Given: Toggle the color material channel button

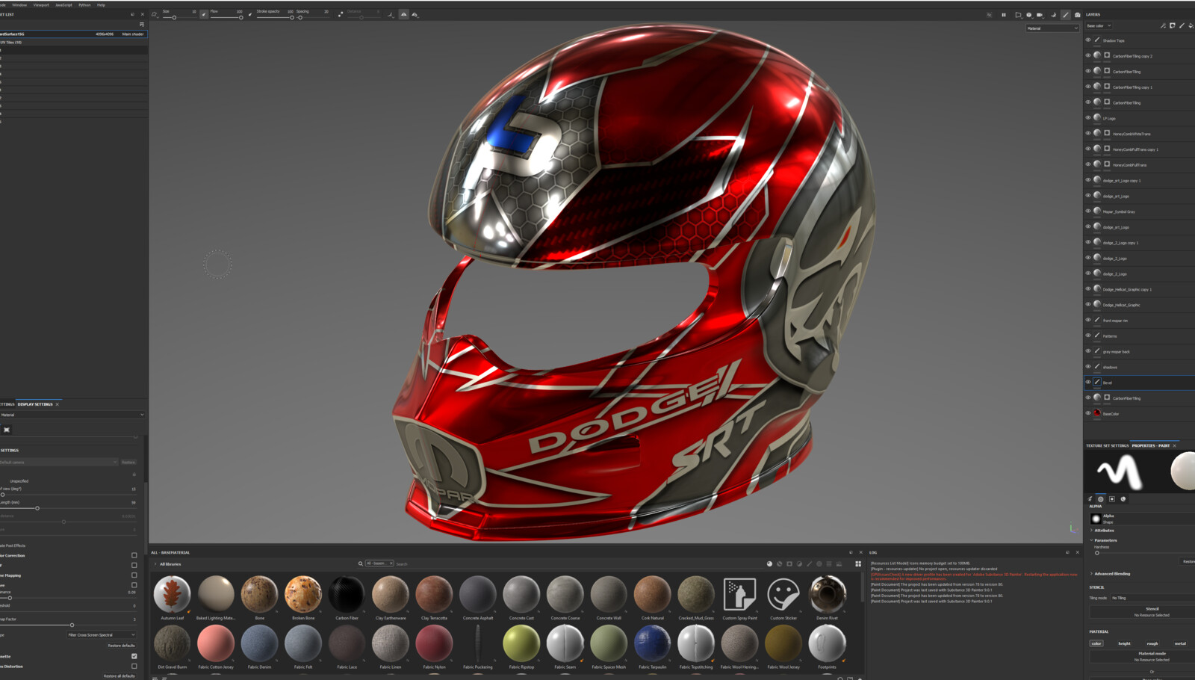Looking at the screenshot, I should tap(1096, 643).
